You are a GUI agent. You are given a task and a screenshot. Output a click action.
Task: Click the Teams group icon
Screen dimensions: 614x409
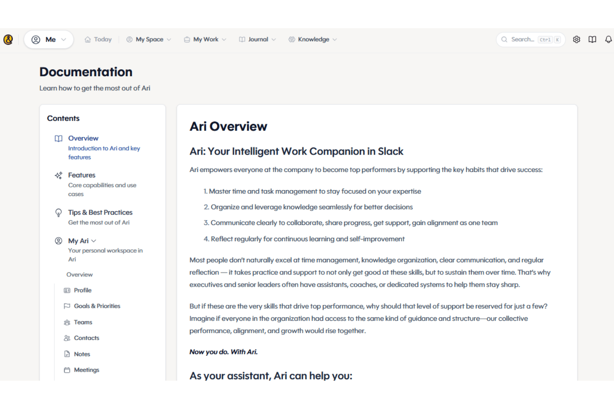pyautogui.click(x=67, y=322)
